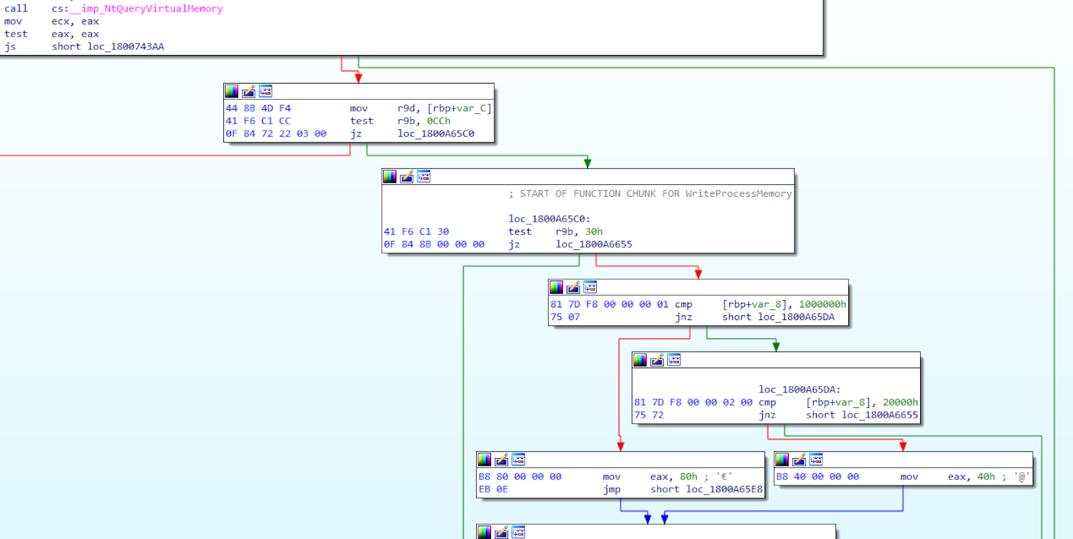Set node color for the 'cmp 1000000h' node
Screen dimensions: 1073x539
point(556,287)
